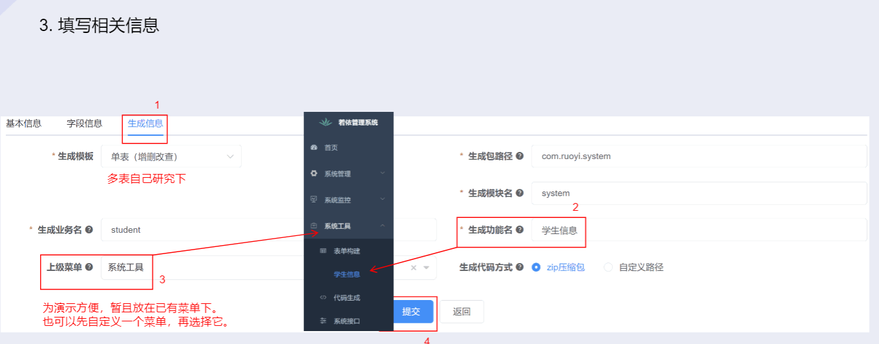
Task: Click the RuoYi logo icon in sidebar
Action: pos(325,122)
